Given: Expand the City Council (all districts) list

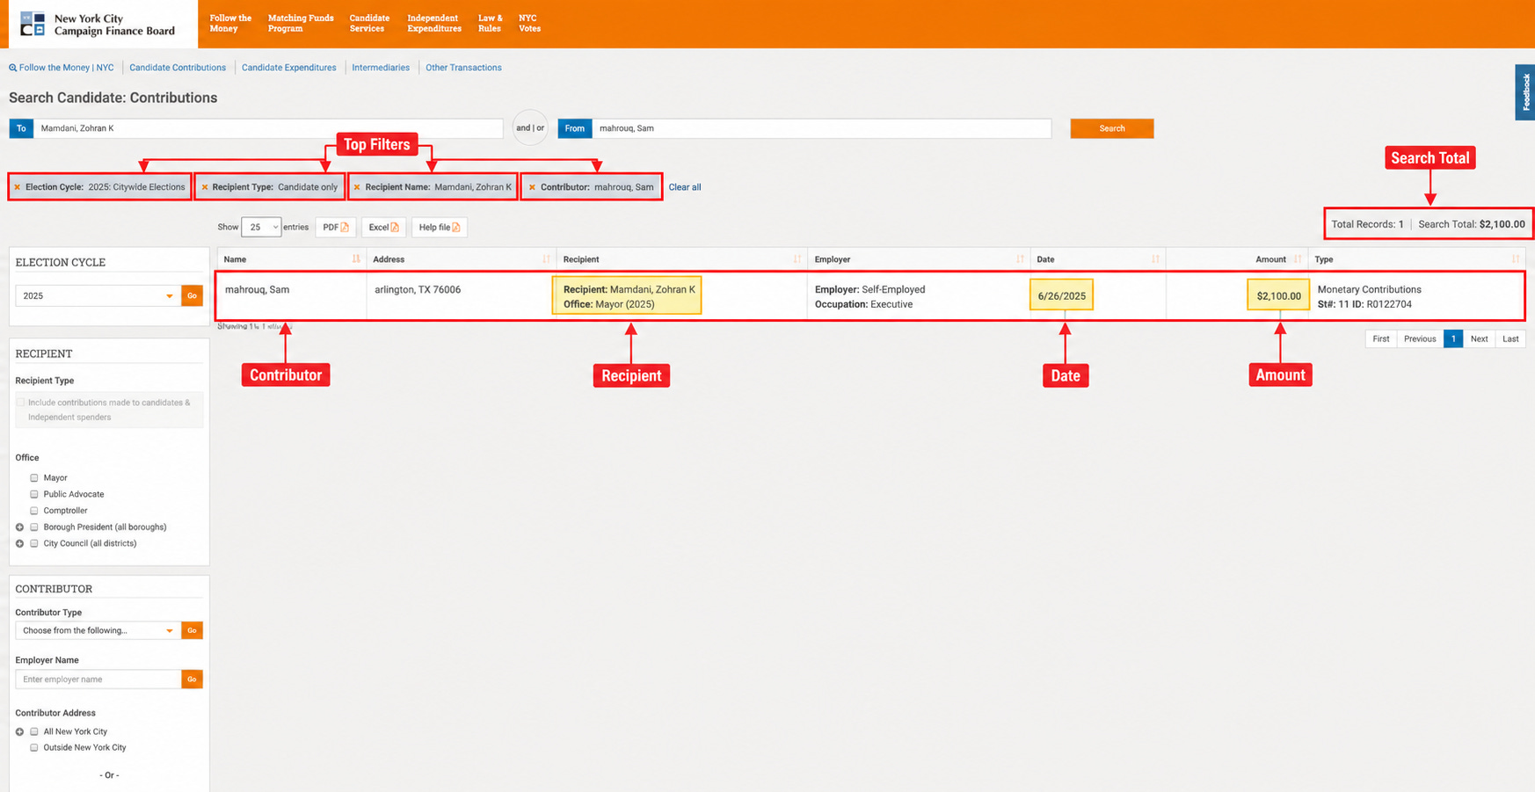Looking at the screenshot, I should [x=19, y=544].
